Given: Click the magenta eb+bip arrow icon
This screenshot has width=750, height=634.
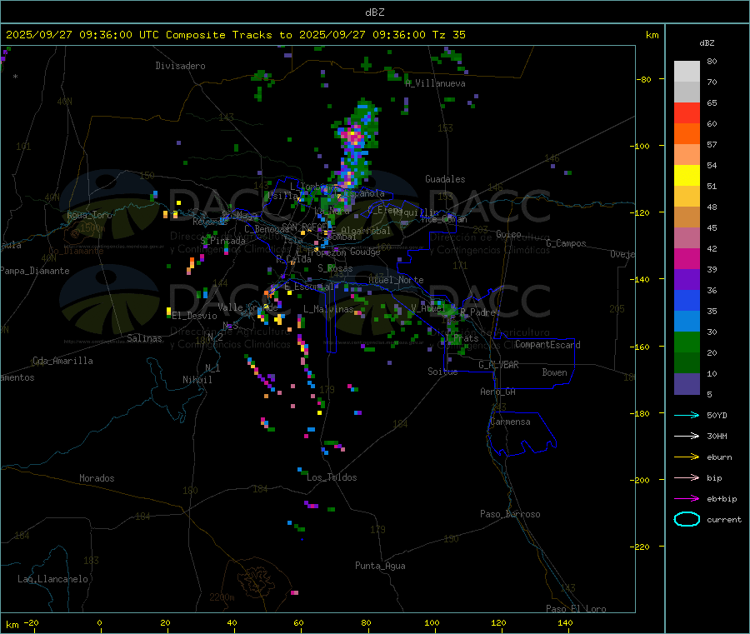Looking at the screenshot, I should 687,498.
